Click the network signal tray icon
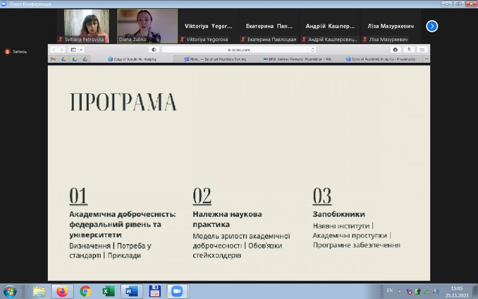This screenshot has width=478, height=299. [x=427, y=291]
